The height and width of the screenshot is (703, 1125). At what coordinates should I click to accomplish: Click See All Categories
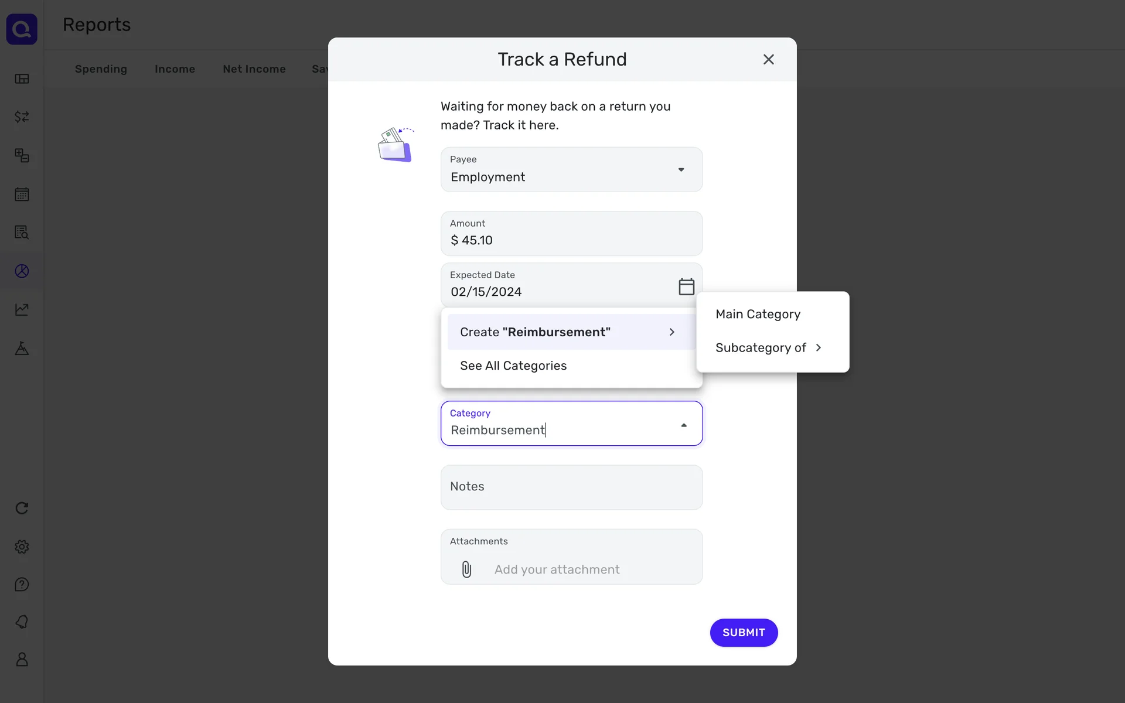[x=513, y=366]
